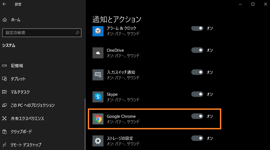
Task: Turn off Google Chrome notifications toggle
Action: pos(197,116)
